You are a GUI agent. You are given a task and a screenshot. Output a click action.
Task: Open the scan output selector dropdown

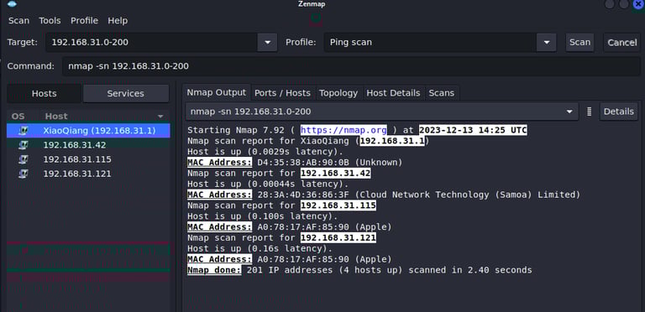[x=382, y=112]
